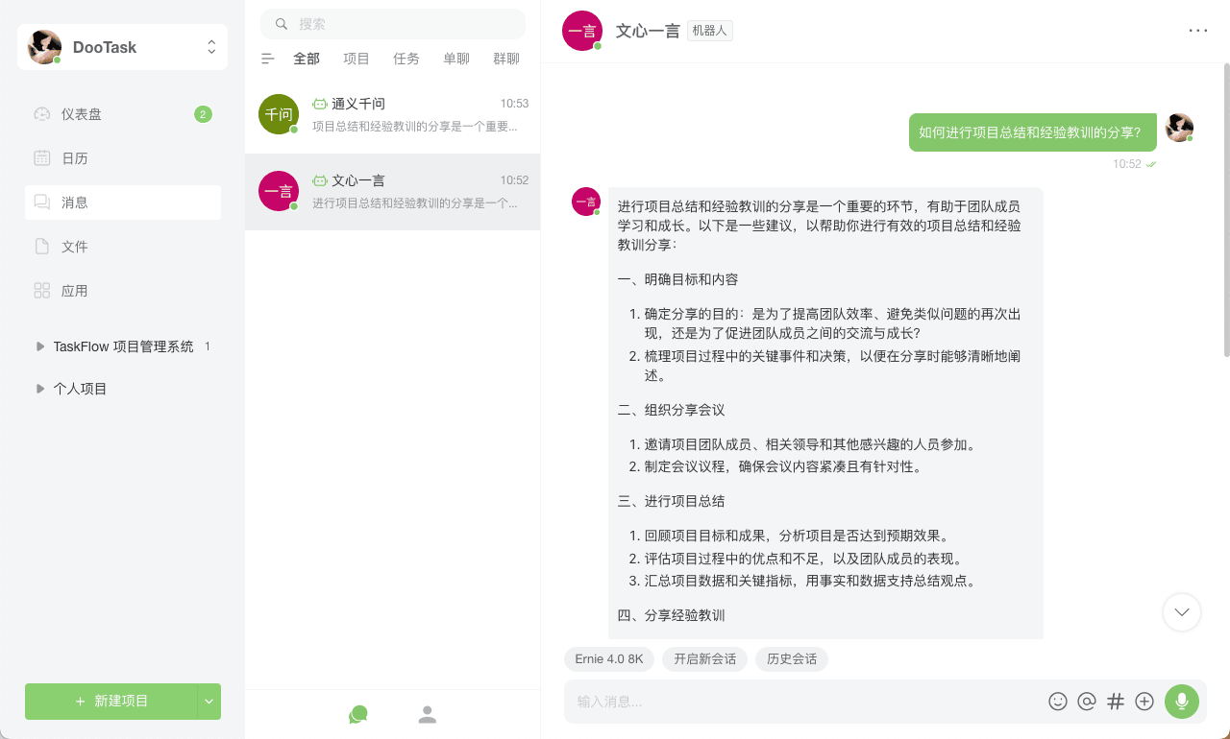Select the 项目 filter tab
Viewport: 1230px width, 739px height.
[x=357, y=59]
